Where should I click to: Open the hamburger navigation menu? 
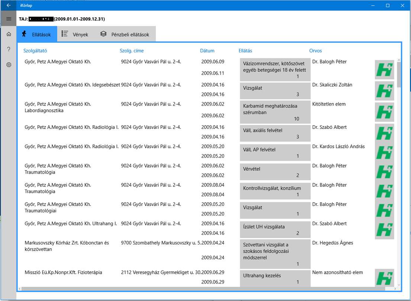[x=9, y=19]
